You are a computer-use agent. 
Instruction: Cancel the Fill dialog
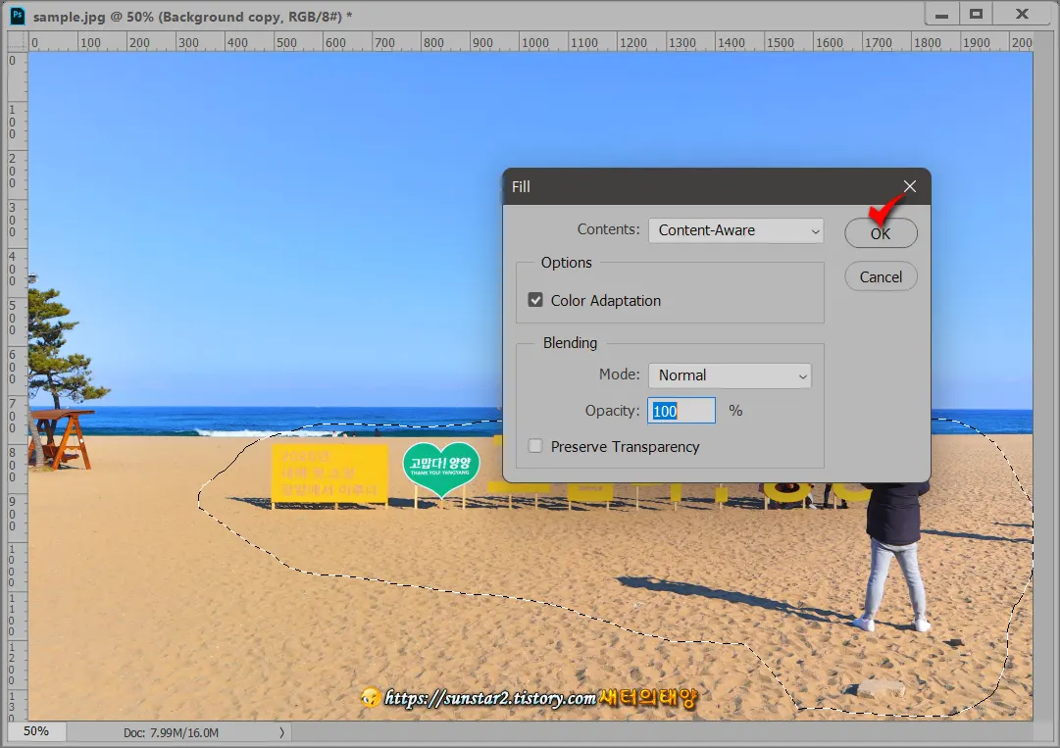pos(881,277)
